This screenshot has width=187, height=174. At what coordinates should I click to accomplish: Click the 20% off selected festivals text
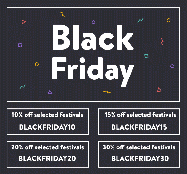47,147
